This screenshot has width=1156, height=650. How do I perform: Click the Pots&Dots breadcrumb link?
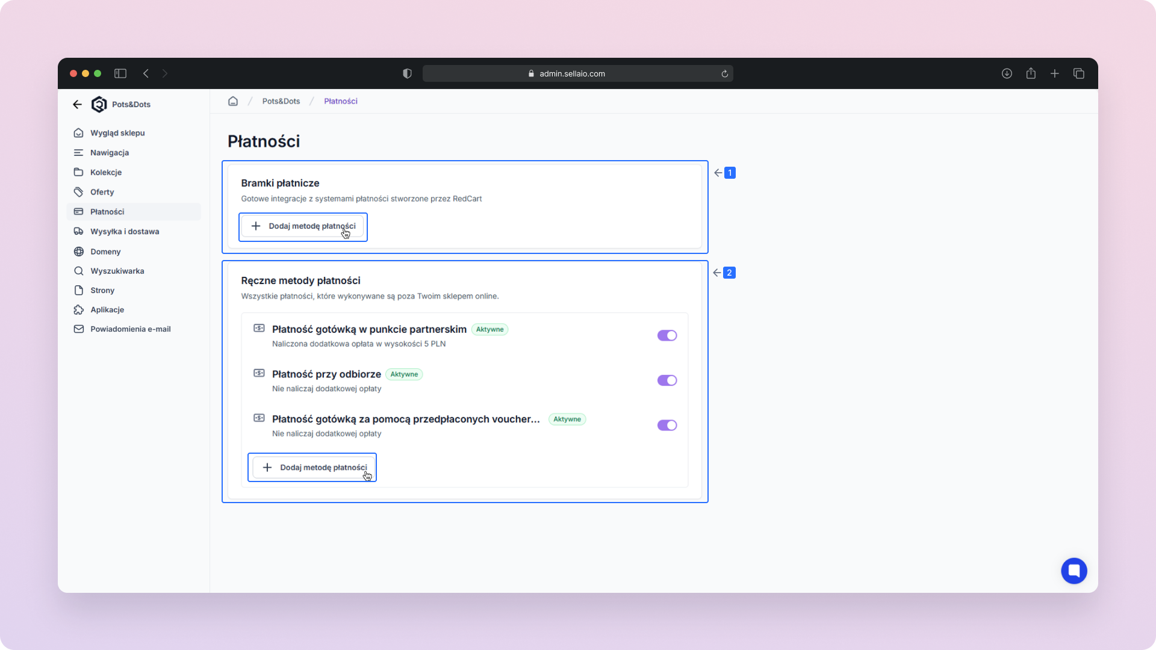281,101
